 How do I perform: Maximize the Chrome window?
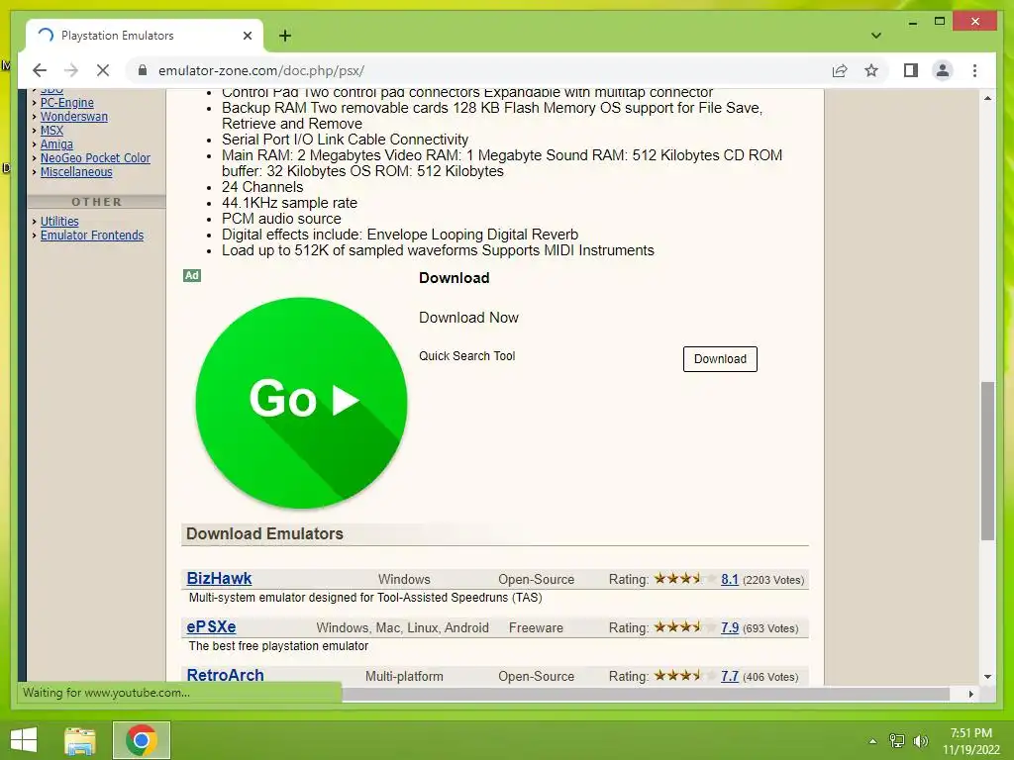point(940,22)
